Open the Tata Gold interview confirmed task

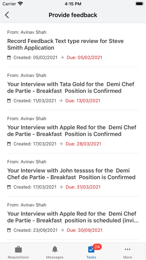click(73, 89)
